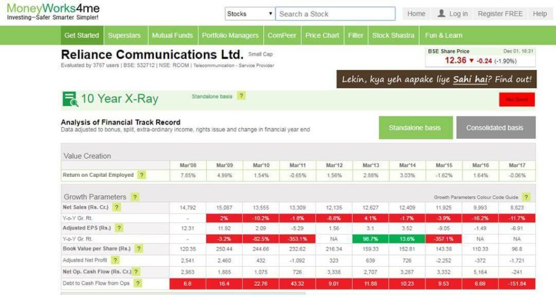
Task: Open help icon for Return on Capital Employed
Action: (x=142, y=175)
